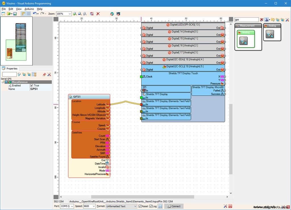Click the Save project icon in toolbar
The image size is (291, 210).
coord(15,14)
